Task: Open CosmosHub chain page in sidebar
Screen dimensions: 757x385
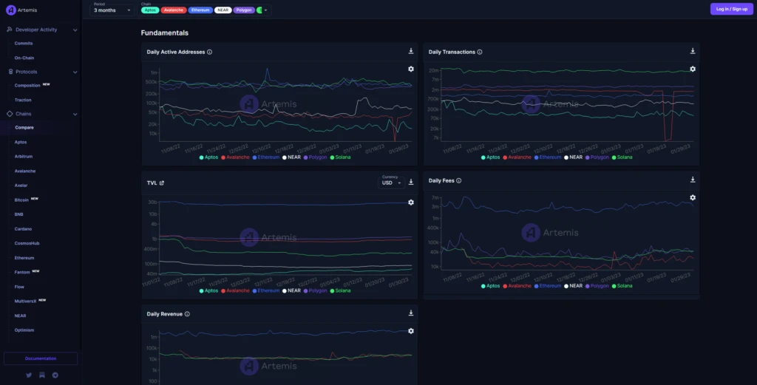Action: pos(27,244)
